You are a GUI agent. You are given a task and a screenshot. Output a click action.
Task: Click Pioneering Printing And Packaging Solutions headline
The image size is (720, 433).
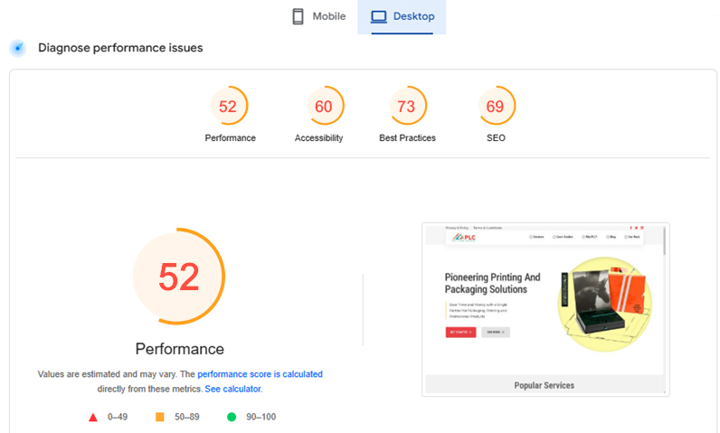[492, 283]
